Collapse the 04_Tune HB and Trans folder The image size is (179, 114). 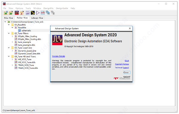point(9,56)
